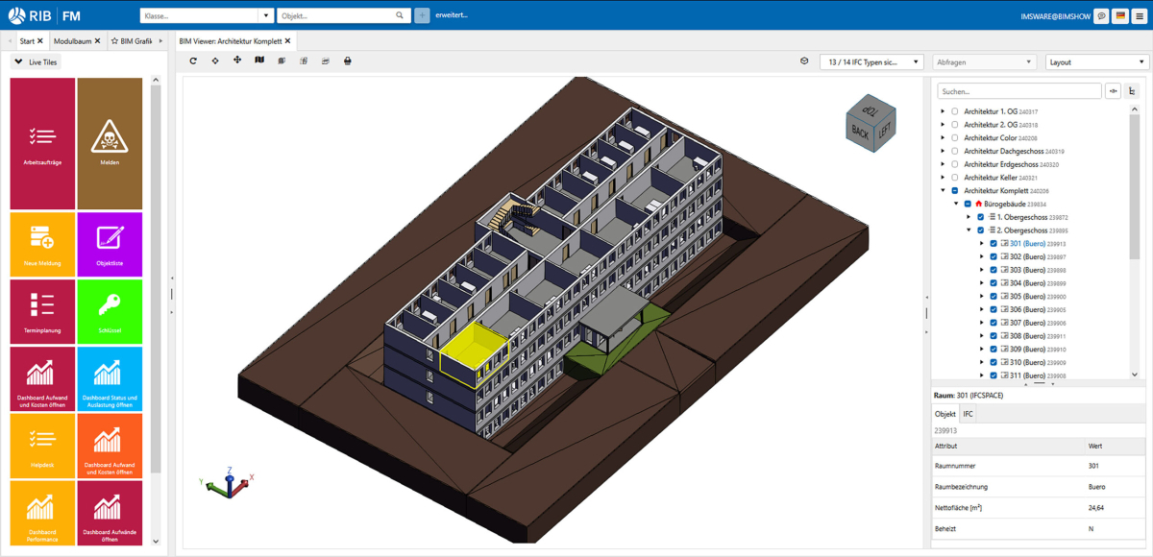Click the Live Tiles button

[x=36, y=61]
